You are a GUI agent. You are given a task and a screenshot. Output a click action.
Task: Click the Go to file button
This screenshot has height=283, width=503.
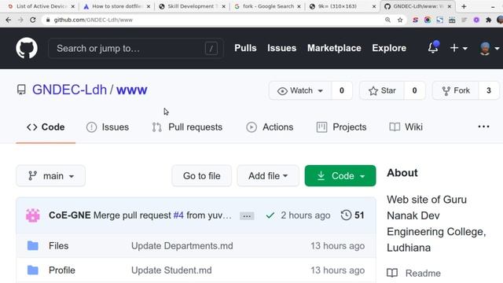202,176
